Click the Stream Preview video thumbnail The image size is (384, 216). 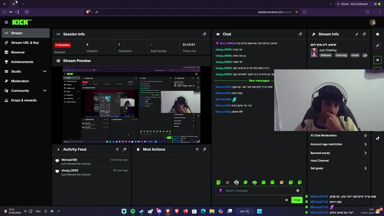click(x=131, y=105)
